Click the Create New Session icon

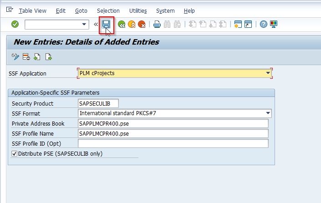tap(238, 25)
